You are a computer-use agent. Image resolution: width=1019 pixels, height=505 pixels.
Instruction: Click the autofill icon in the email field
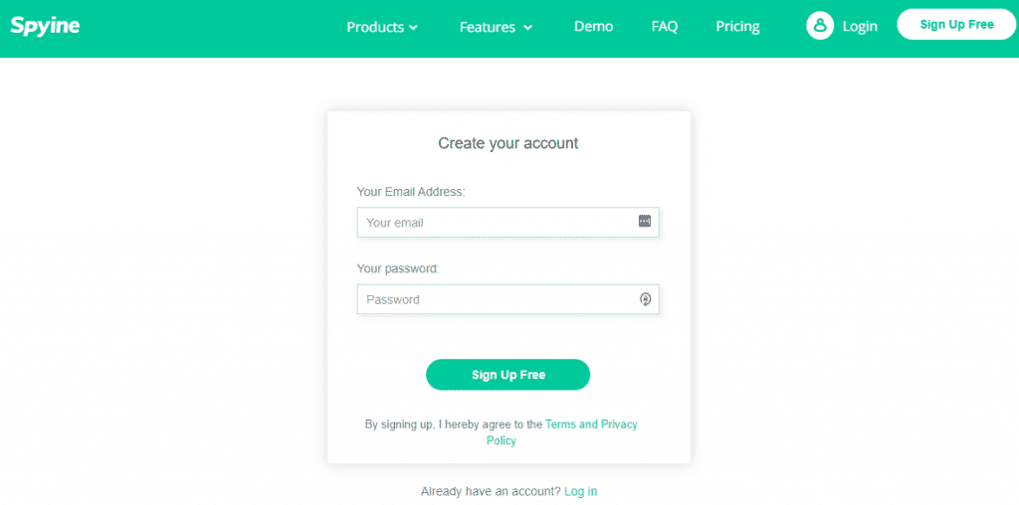click(645, 222)
